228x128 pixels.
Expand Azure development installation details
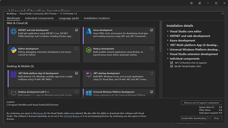168,40
